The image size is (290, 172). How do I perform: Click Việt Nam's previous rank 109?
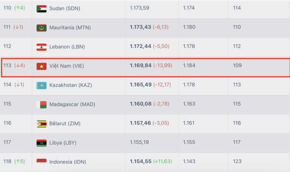[x=237, y=65]
